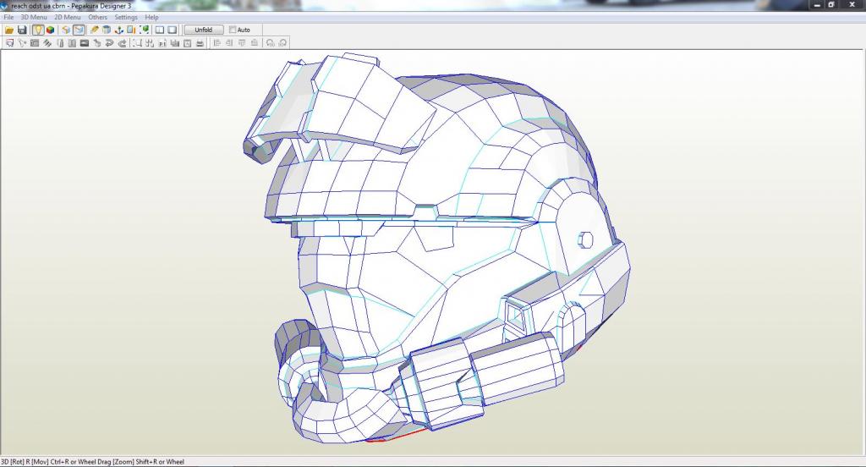Switch to the single-pane window layout
This screenshot has width=866, height=467.
pos(173,30)
